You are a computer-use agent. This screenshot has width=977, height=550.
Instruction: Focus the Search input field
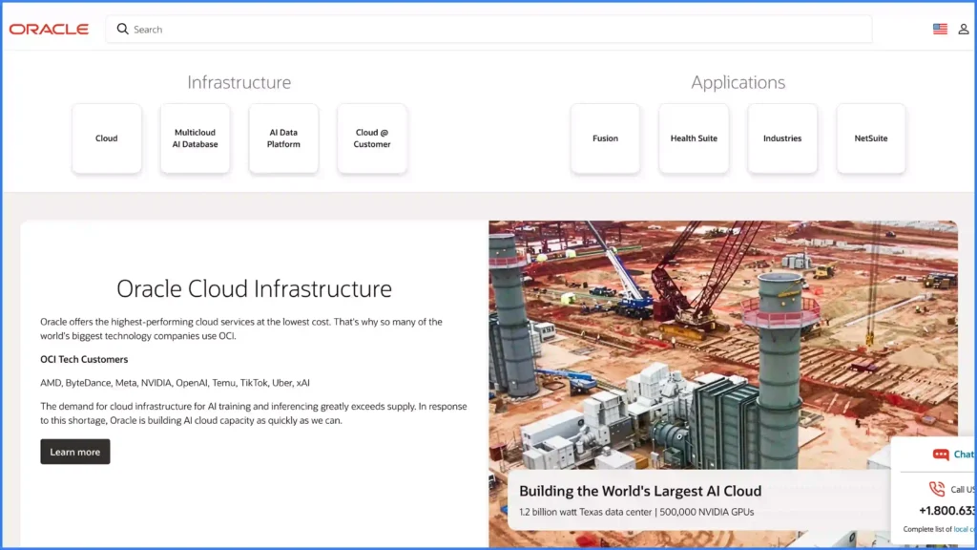[x=489, y=30]
